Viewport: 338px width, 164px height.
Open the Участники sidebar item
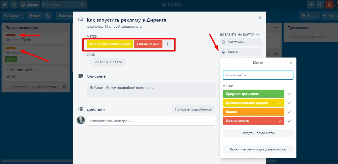coord(241,42)
